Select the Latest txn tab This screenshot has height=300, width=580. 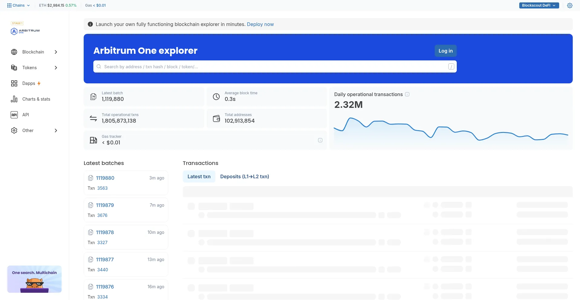[x=198, y=176]
